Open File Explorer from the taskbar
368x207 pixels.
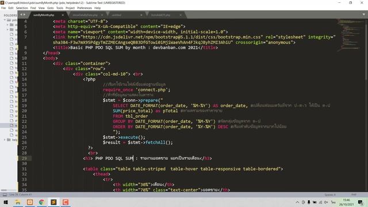coord(18,202)
